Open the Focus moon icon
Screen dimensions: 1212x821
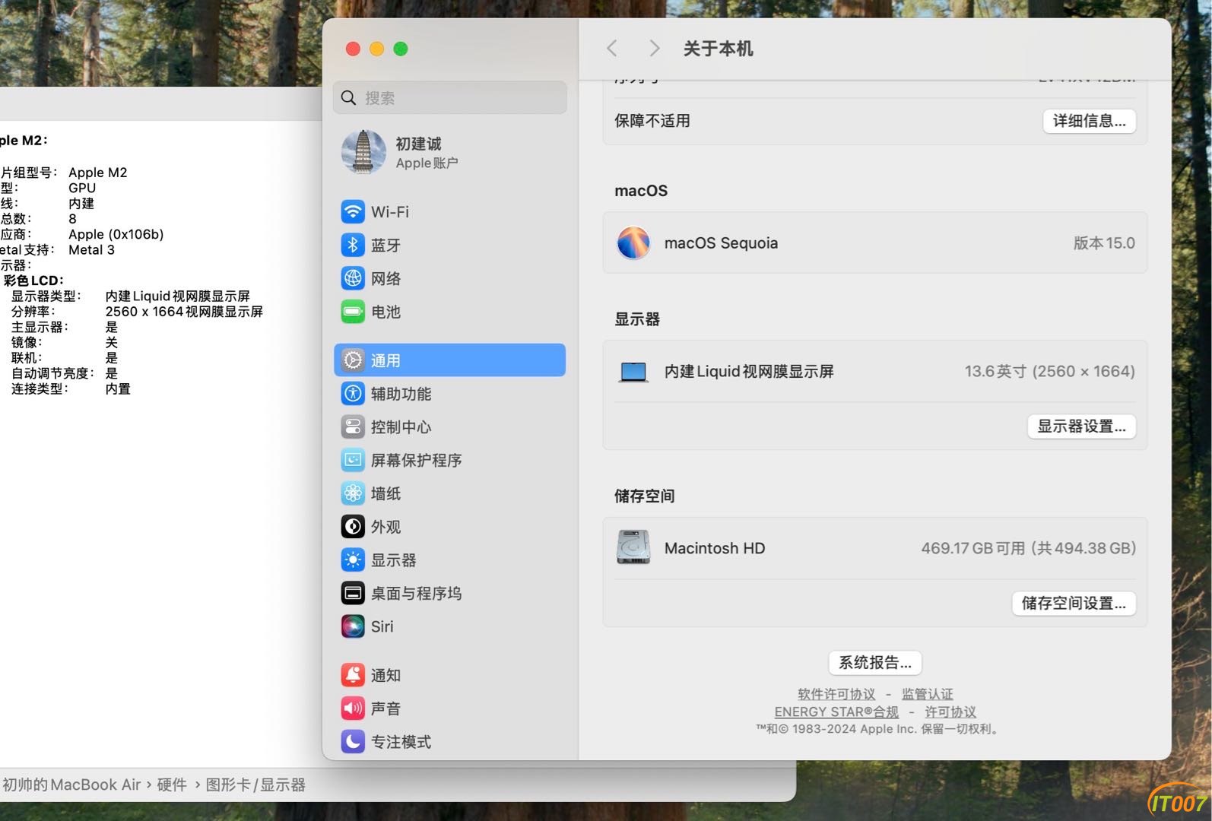click(353, 741)
